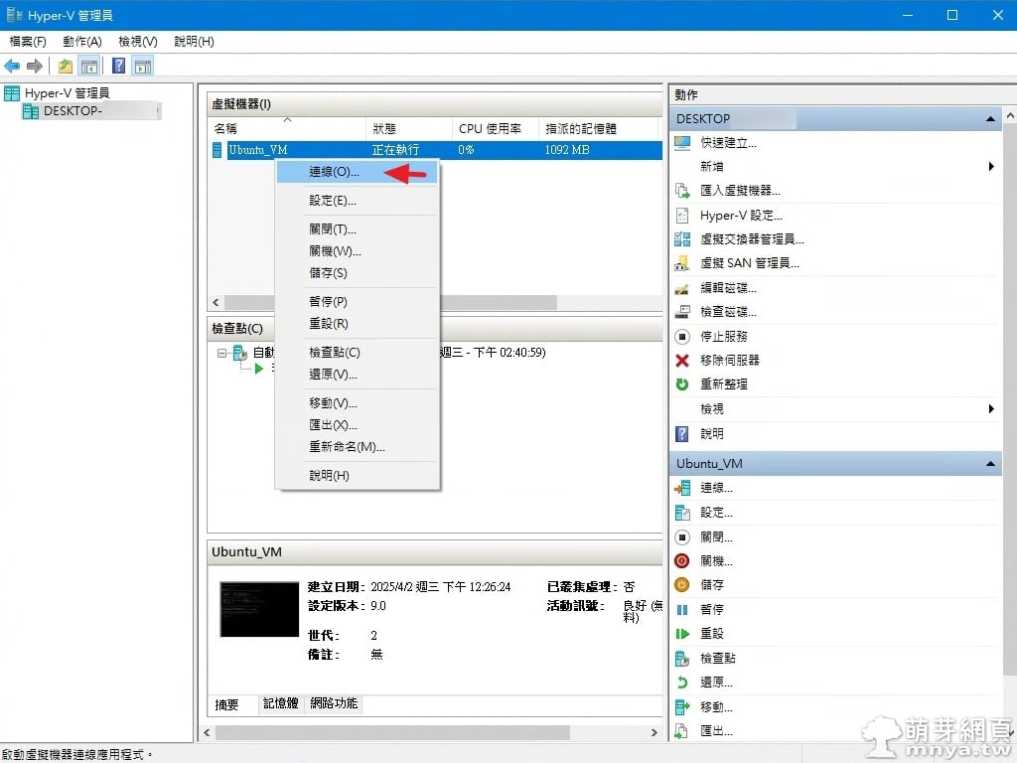Screen dimensions: 1017x763
Task: Click the Ubuntu_VM console thumbnail
Action: pyautogui.click(x=259, y=609)
